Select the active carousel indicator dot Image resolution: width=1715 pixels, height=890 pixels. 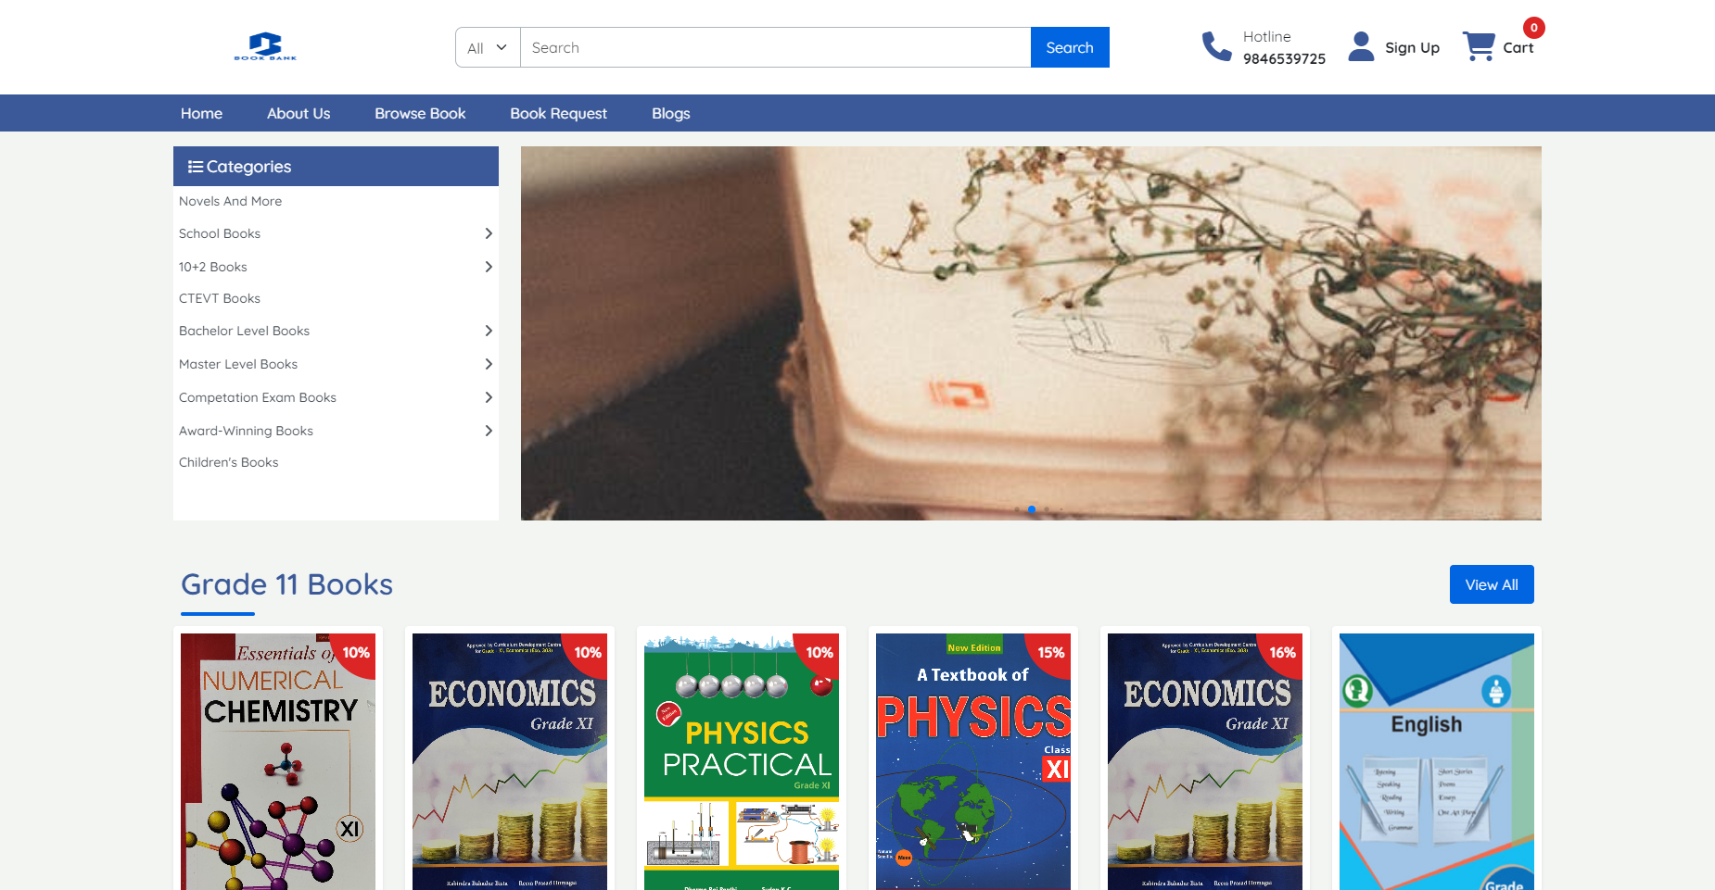click(1032, 509)
